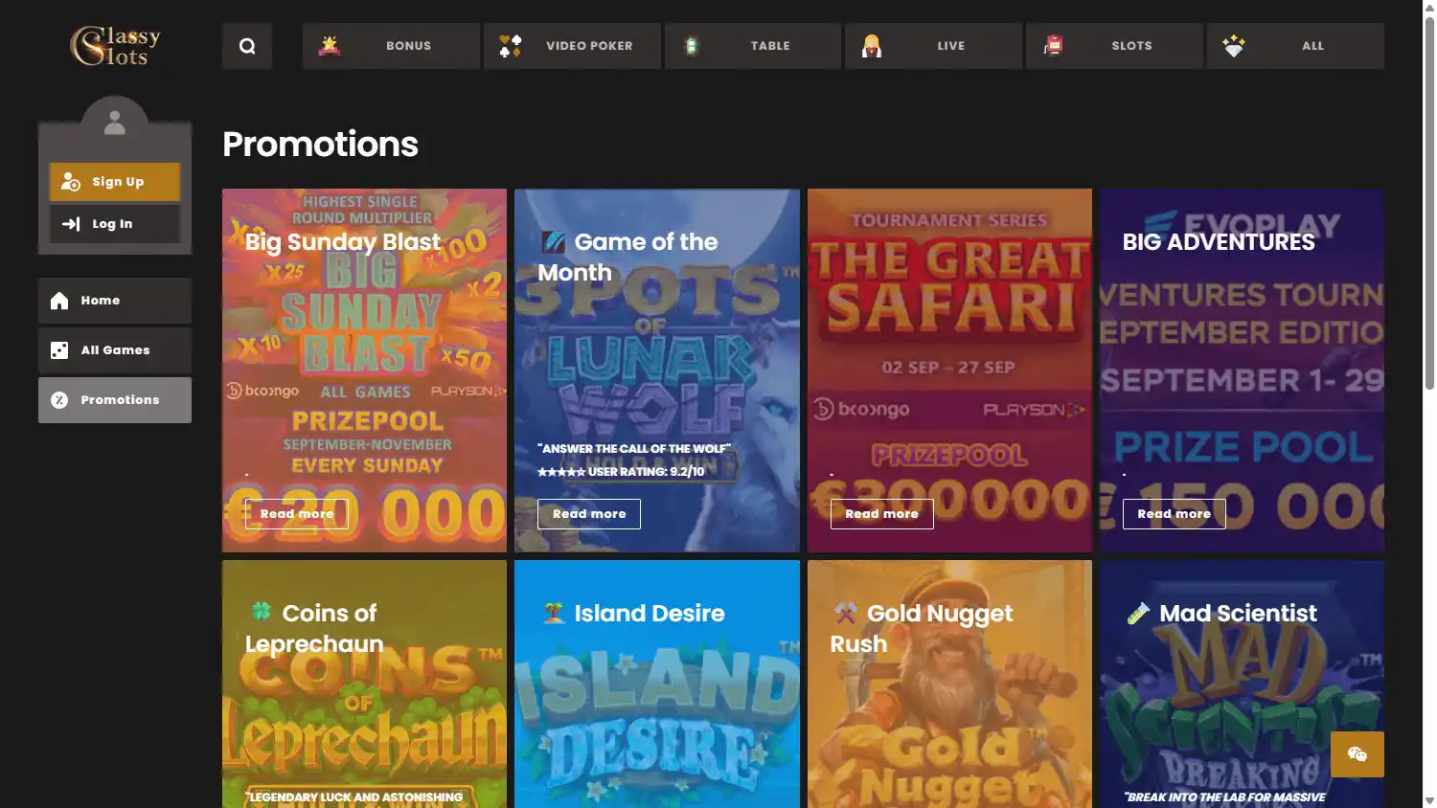This screenshot has width=1437, height=808.
Task: Click the Classy Slots logo
Action: (x=115, y=46)
